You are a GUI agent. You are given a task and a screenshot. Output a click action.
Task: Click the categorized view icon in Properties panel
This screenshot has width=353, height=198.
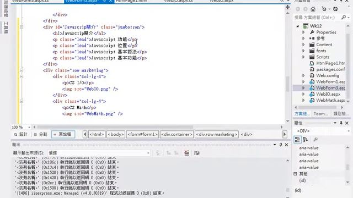(x=297, y=140)
